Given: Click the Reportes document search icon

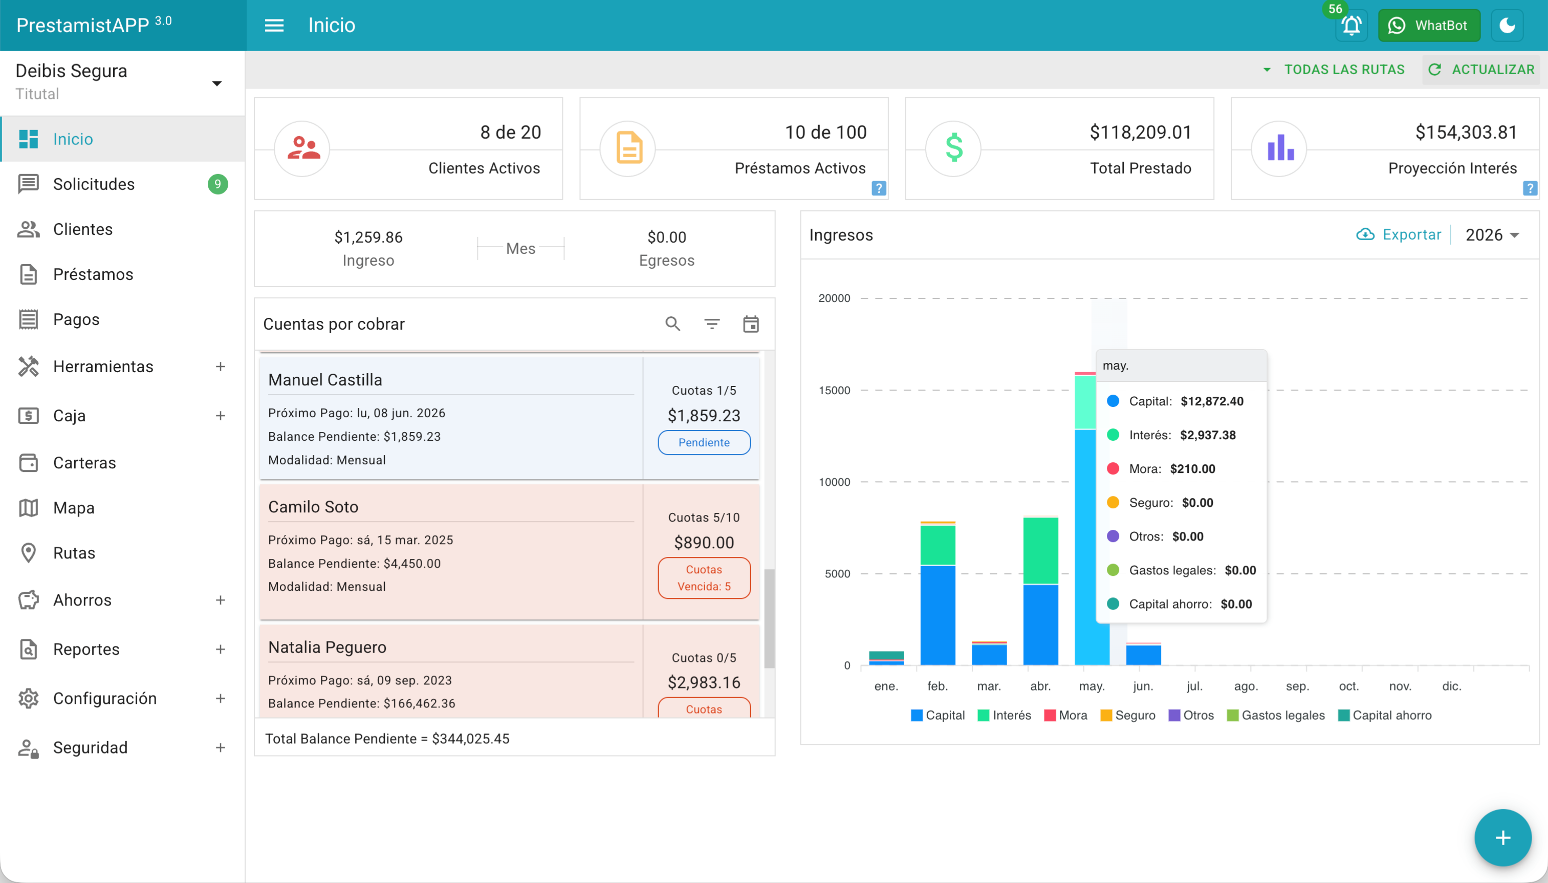Looking at the screenshot, I should [x=29, y=649].
